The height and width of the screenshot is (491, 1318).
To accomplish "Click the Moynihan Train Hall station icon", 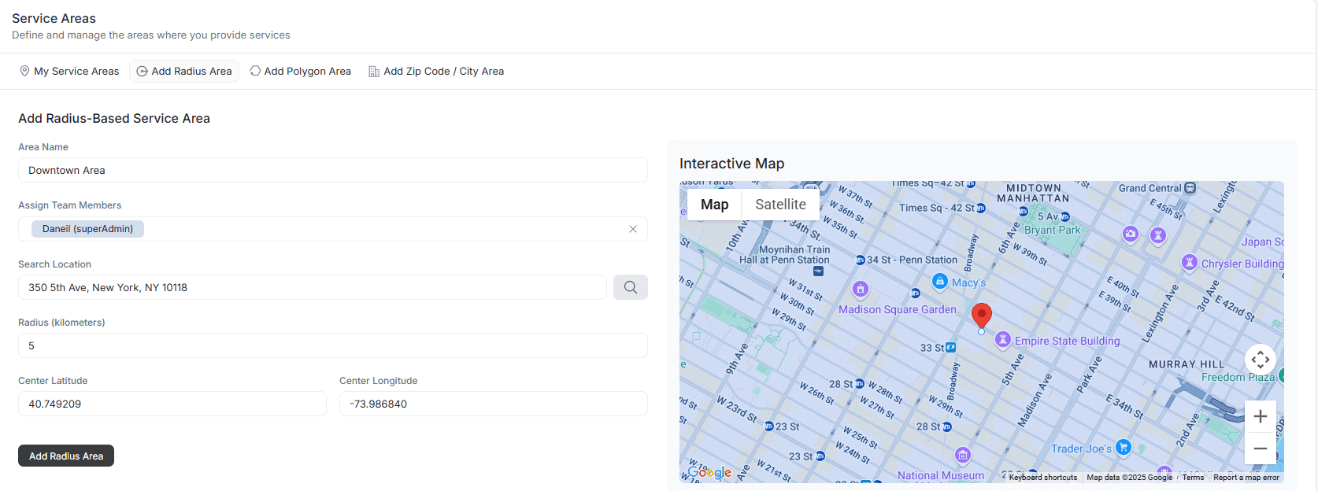I will [818, 271].
